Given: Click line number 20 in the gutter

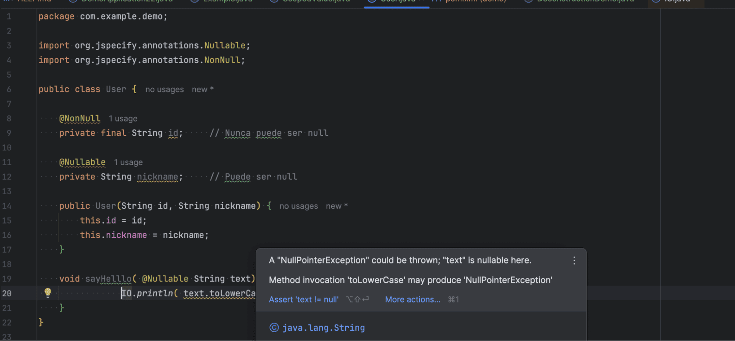Looking at the screenshot, I should tap(7, 293).
